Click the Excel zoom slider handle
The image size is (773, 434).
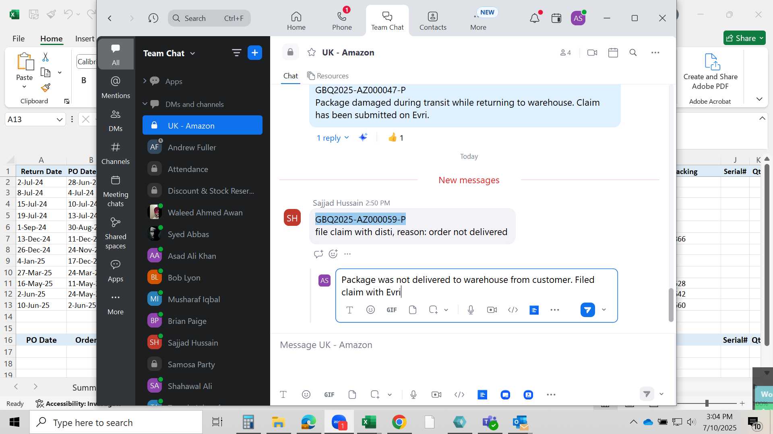tap(707, 403)
